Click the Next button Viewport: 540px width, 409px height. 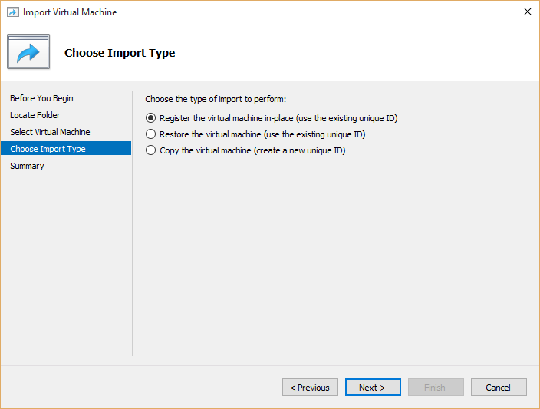coord(373,388)
